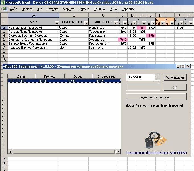Select the cell Петров Петр Петрович
194x171 pixels.
(x=34, y=32)
